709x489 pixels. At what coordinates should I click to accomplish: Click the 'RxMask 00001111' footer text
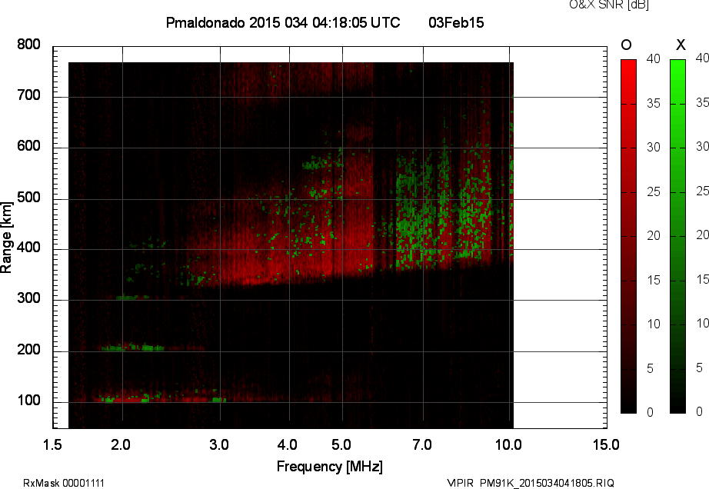click(64, 483)
